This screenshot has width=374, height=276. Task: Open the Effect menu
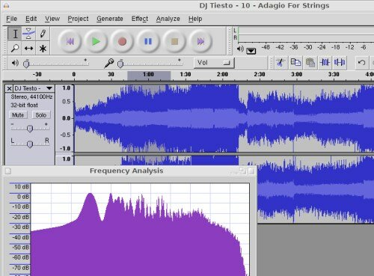coord(140,19)
